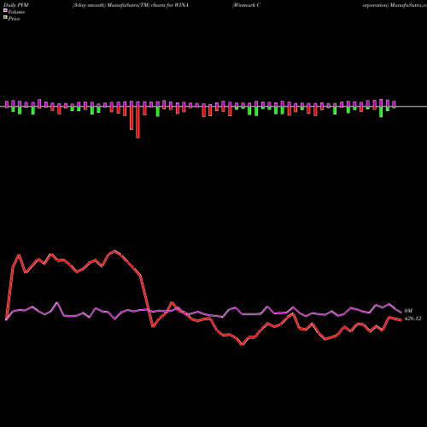Screen dimensions: 427x427
Task: Click the Price legend color swatch
Action: click(x=5, y=18)
